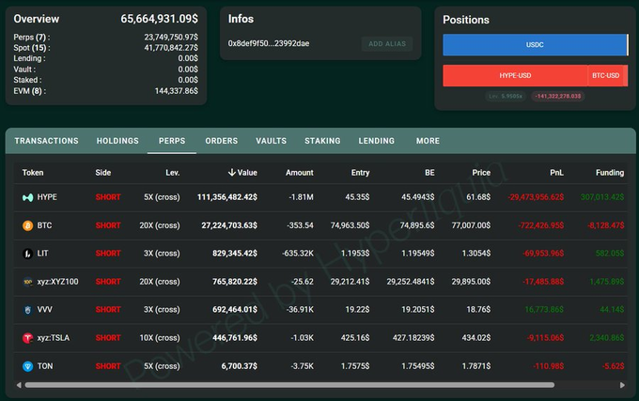Screen dimensions: 639x401
Task: Click the VVV token icon
Action: point(27,310)
